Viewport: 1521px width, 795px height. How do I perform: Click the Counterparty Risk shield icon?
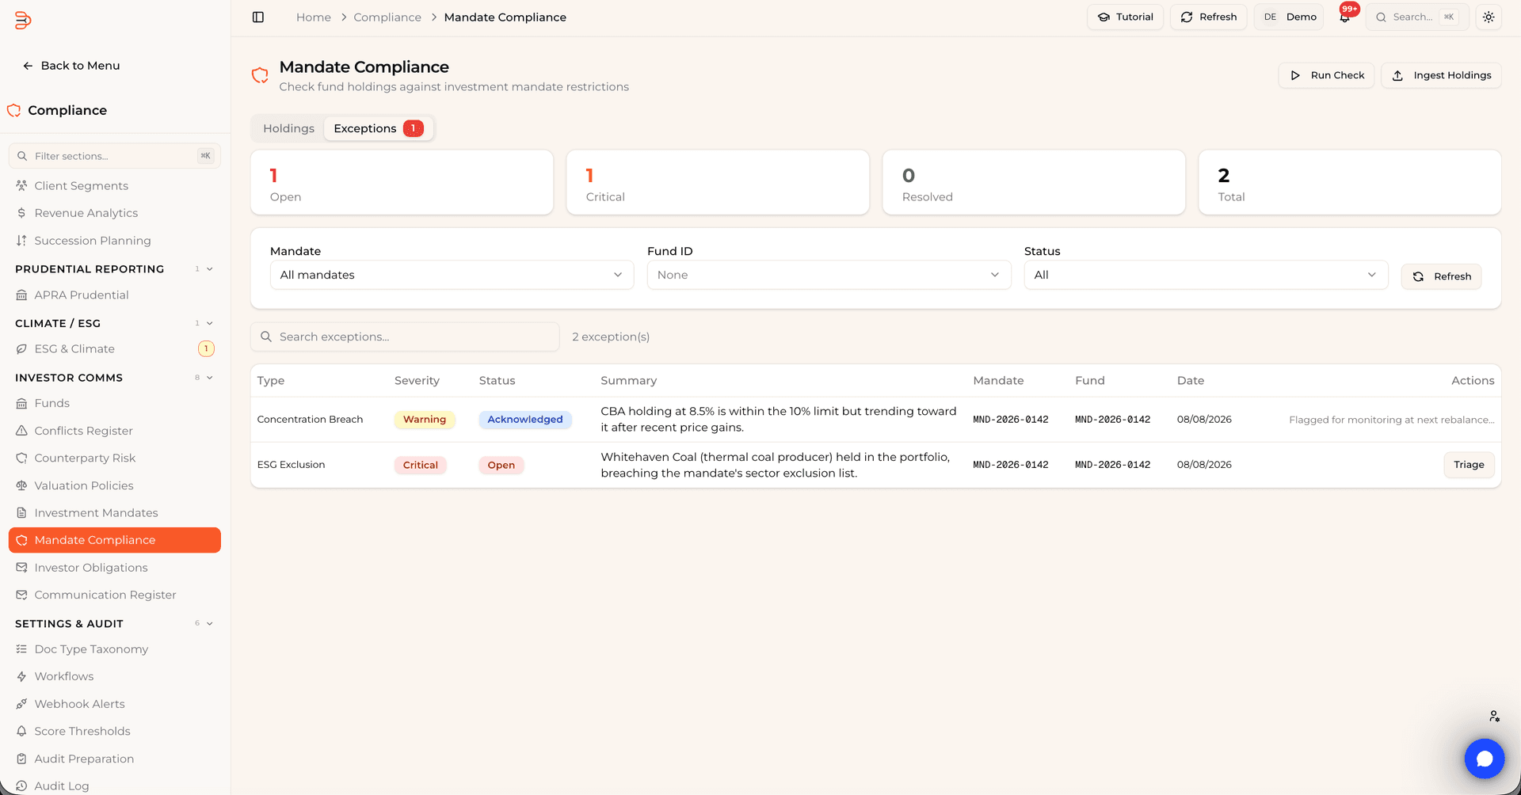pyautogui.click(x=21, y=458)
